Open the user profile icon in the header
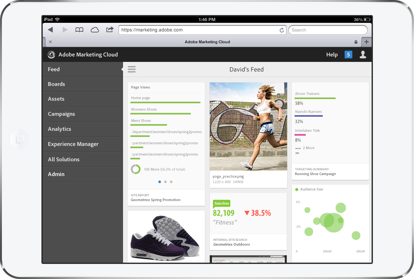The height and width of the screenshot is (279, 414). point(363,55)
